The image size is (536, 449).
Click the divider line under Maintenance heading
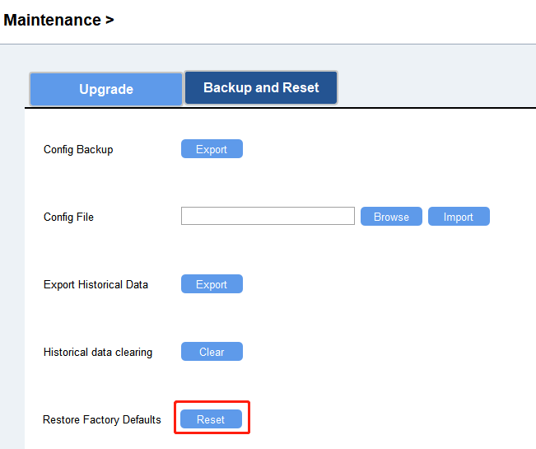[268, 44]
